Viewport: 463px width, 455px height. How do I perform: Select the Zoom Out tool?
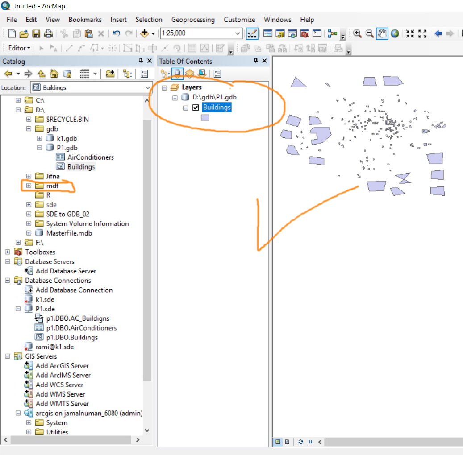pos(370,33)
